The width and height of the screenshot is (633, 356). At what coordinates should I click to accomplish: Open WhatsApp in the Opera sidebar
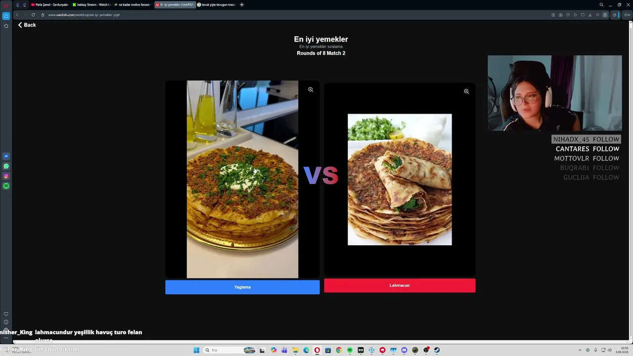pyautogui.click(x=6, y=166)
